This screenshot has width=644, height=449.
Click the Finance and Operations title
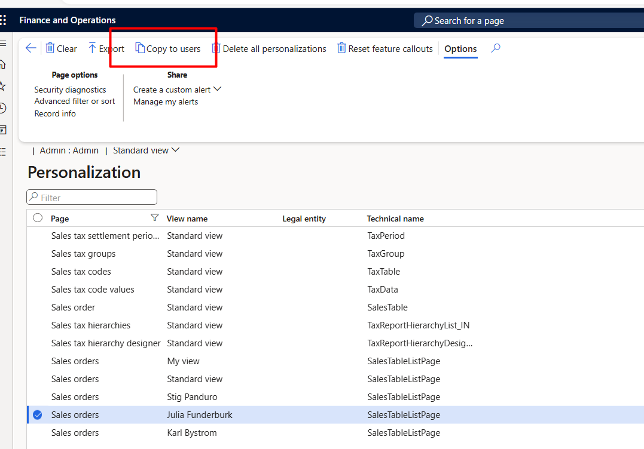pos(68,20)
